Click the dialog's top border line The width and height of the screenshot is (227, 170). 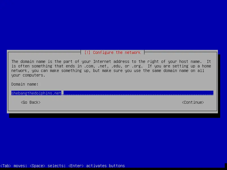pyautogui.click(x=43, y=50)
